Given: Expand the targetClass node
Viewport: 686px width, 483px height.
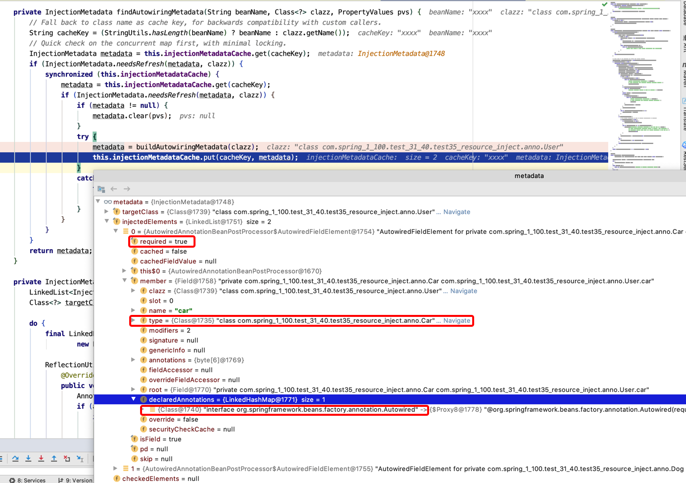Looking at the screenshot, I should (x=107, y=212).
